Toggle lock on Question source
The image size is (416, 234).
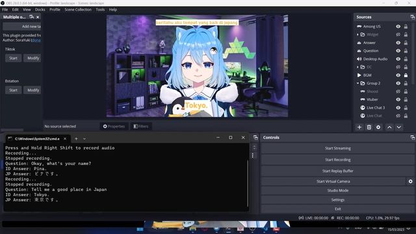pos(406,51)
